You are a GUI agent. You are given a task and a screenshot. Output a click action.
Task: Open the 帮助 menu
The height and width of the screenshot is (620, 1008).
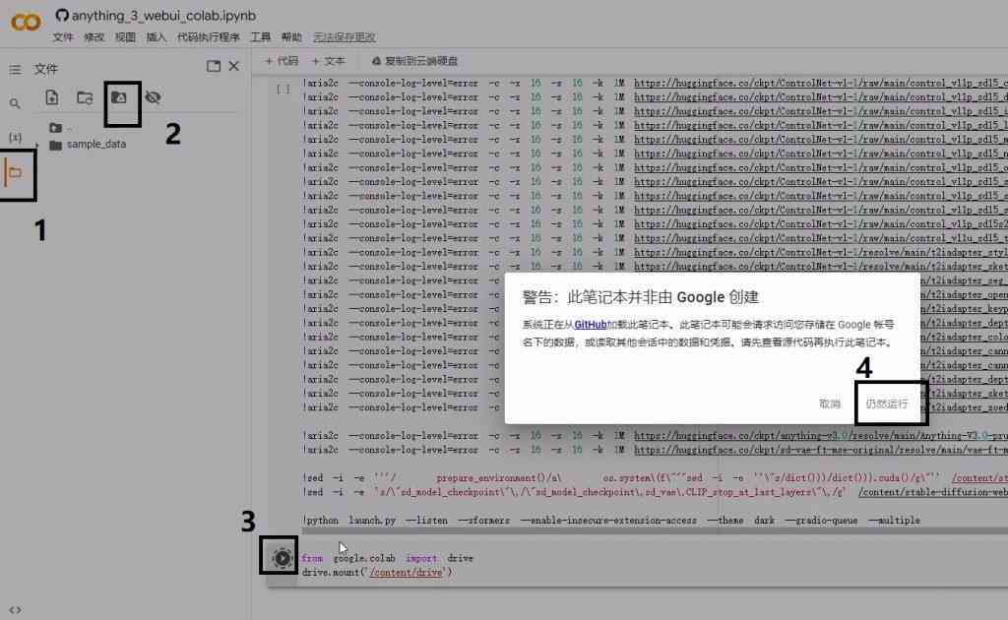(x=291, y=37)
